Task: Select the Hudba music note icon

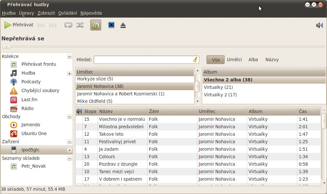Action: 14,73
